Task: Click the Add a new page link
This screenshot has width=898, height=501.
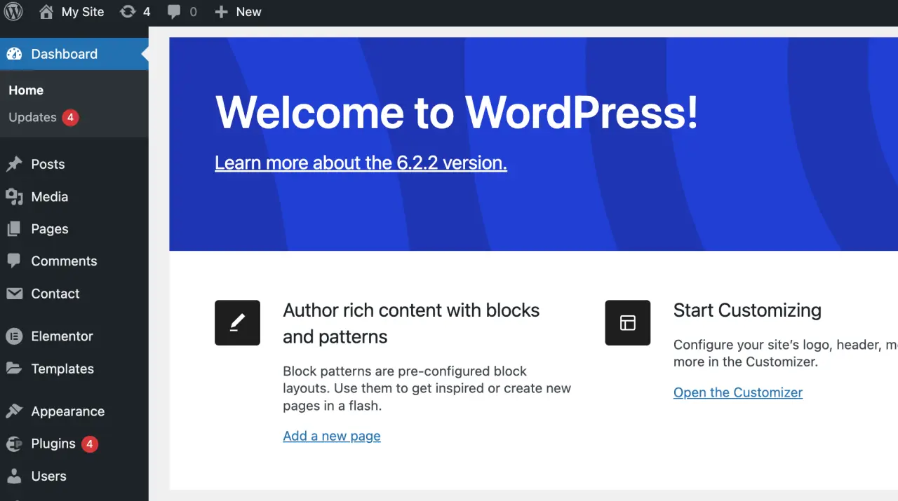Action: click(331, 436)
